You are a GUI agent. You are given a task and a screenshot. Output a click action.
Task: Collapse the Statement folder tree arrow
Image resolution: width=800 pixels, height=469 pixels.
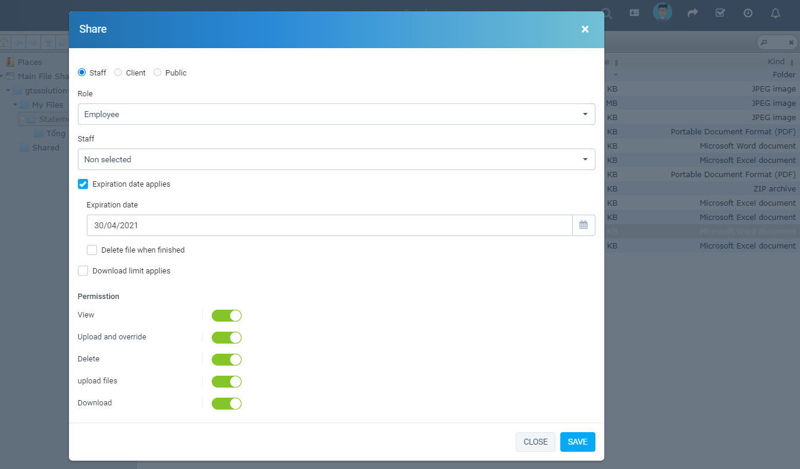[22, 119]
